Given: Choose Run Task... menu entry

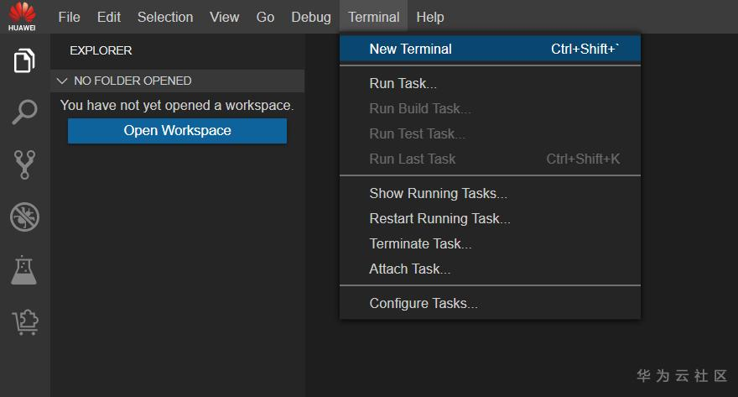Looking at the screenshot, I should click(403, 83).
